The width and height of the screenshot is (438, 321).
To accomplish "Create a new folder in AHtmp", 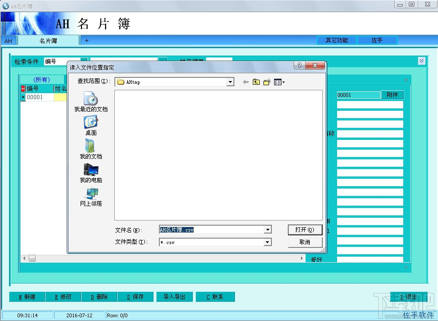I will (267, 82).
